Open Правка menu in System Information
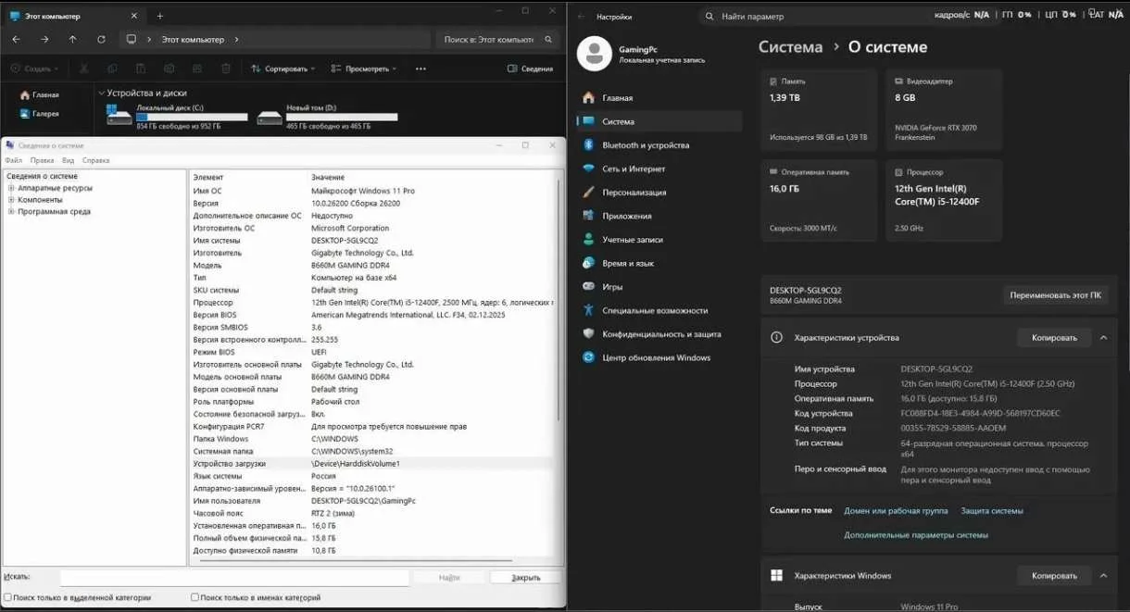The width and height of the screenshot is (1130, 612). coord(42,160)
